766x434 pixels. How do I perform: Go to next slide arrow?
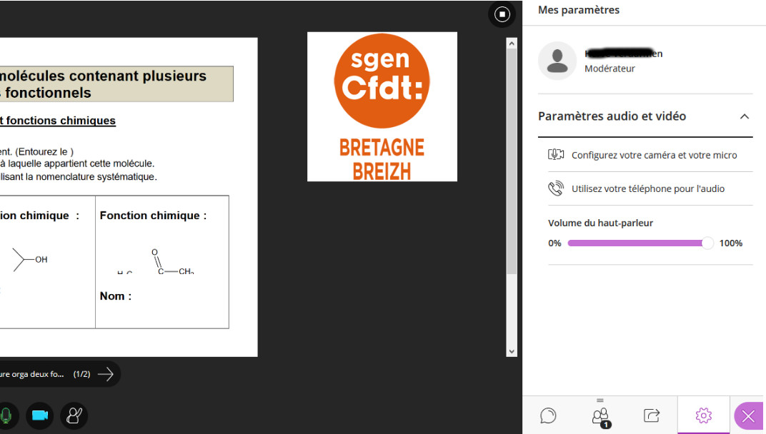pos(106,374)
